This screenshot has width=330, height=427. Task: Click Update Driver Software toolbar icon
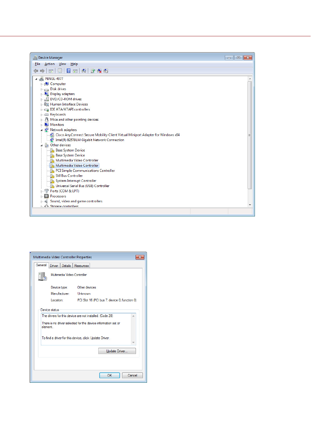tap(93, 71)
